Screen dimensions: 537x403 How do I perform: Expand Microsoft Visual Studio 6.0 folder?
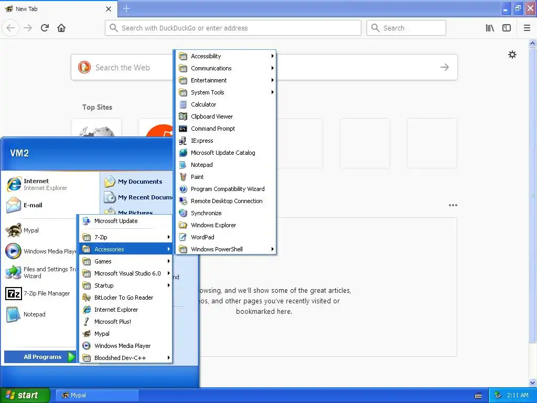point(125,273)
